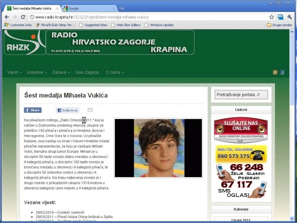Viewport: 297px width, 223px height.
Task: Click the RHZK logo
Action: point(25,42)
